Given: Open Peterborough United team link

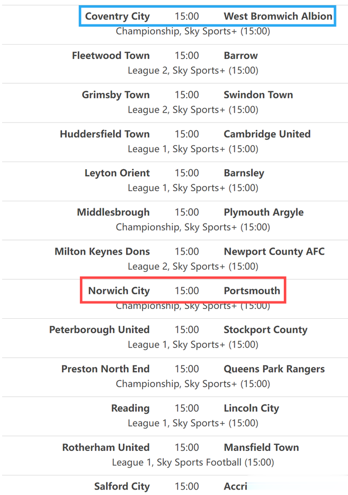Looking at the screenshot, I should pyautogui.click(x=100, y=330).
